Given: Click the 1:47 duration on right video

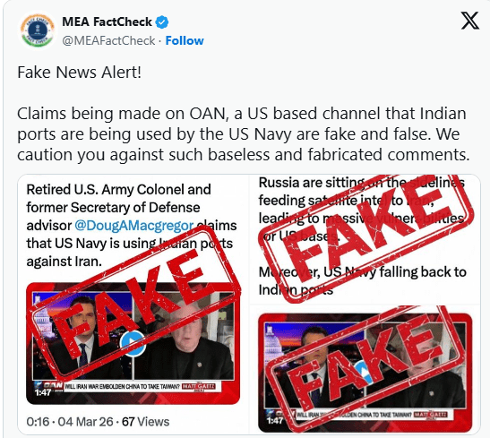Looking at the screenshot, I should pos(275,421).
